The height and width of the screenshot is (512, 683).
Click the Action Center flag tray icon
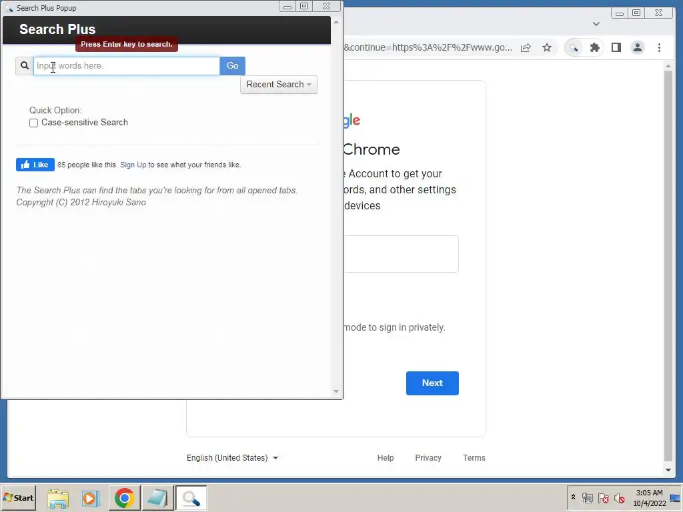[x=603, y=499]
